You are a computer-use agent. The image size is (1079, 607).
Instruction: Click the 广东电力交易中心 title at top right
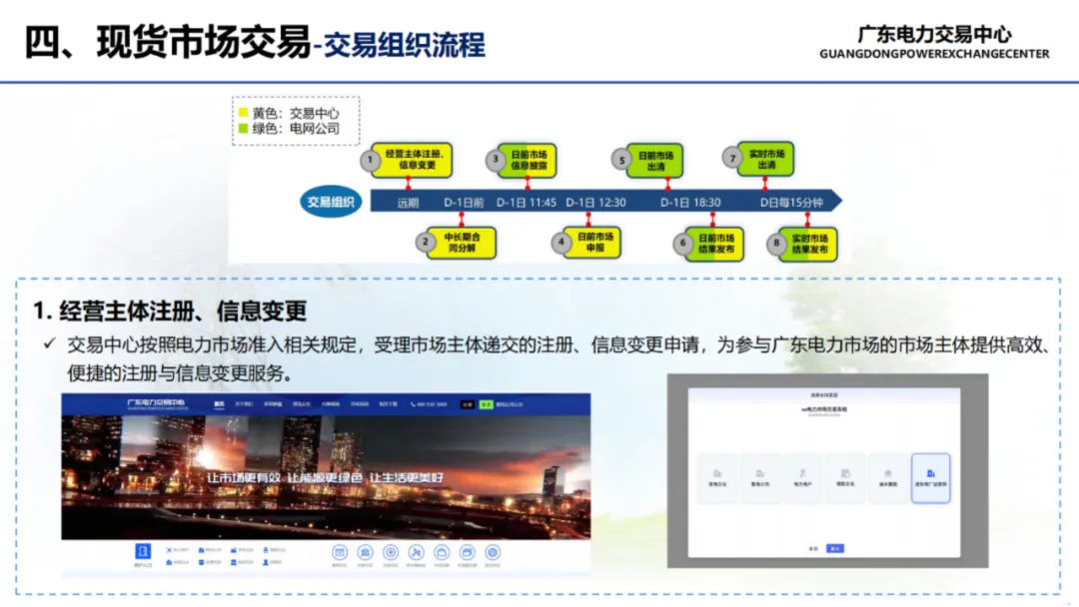point(934,34)
